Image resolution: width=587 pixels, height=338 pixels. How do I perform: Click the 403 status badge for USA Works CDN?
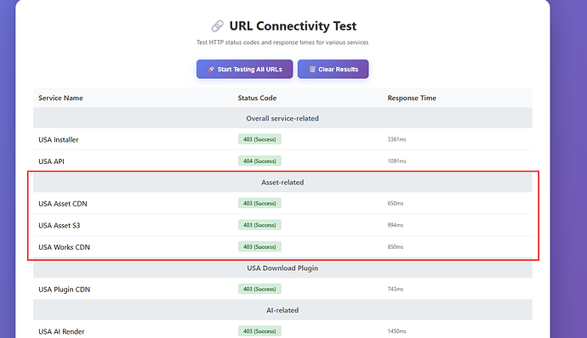point(259,246)
